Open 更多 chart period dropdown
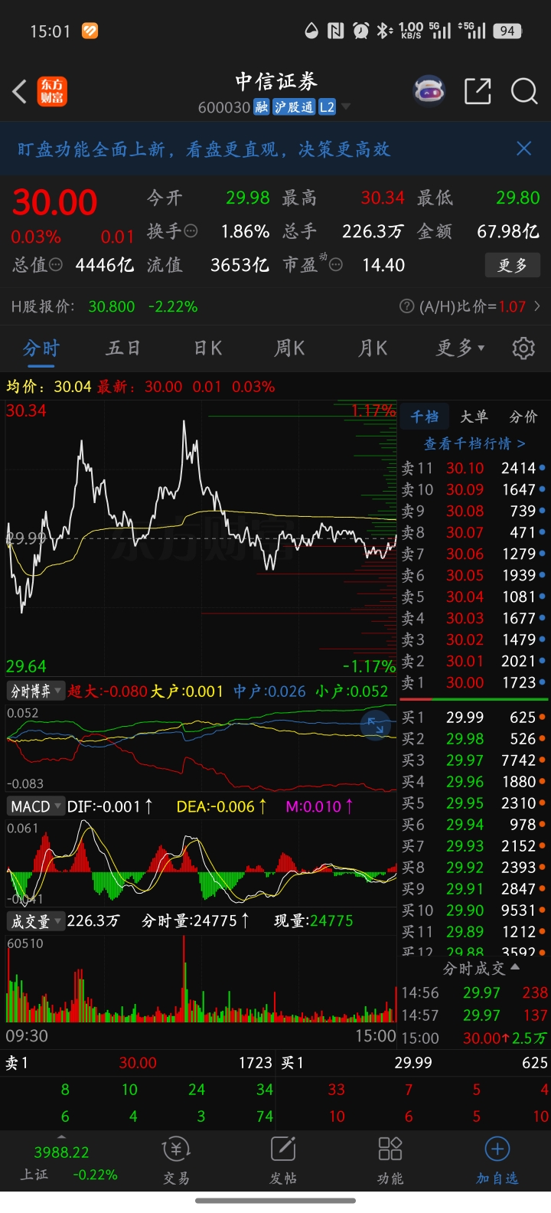 click(460, 348)
